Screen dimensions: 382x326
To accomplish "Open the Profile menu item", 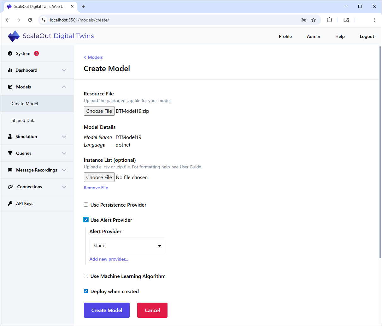I will pyautogui.click(x=285, y=36).
